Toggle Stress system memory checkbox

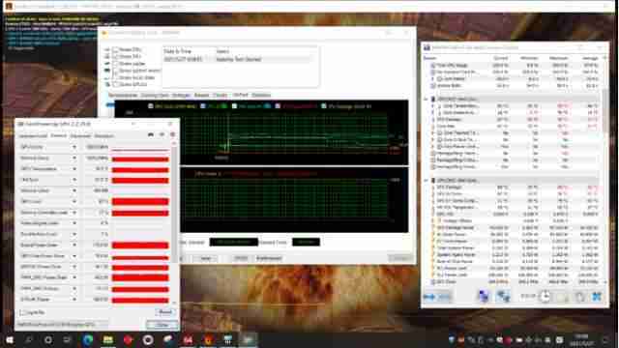[x=116, y=71]
